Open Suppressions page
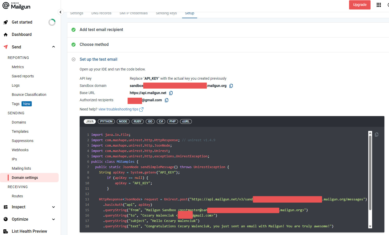 [x=23, y=141]
